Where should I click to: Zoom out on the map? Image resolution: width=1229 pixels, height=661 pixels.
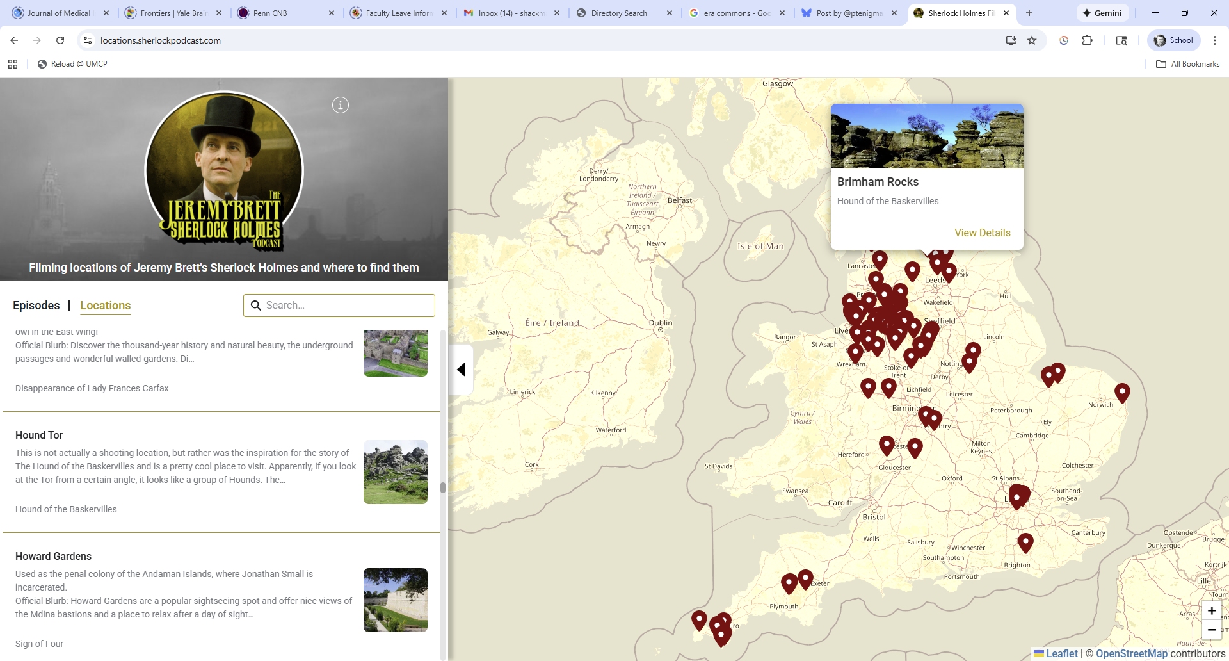(1211, 630)
